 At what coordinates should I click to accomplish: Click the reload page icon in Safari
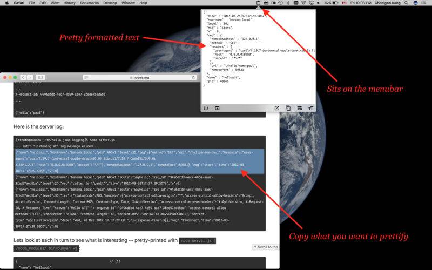tap(193, 77)
